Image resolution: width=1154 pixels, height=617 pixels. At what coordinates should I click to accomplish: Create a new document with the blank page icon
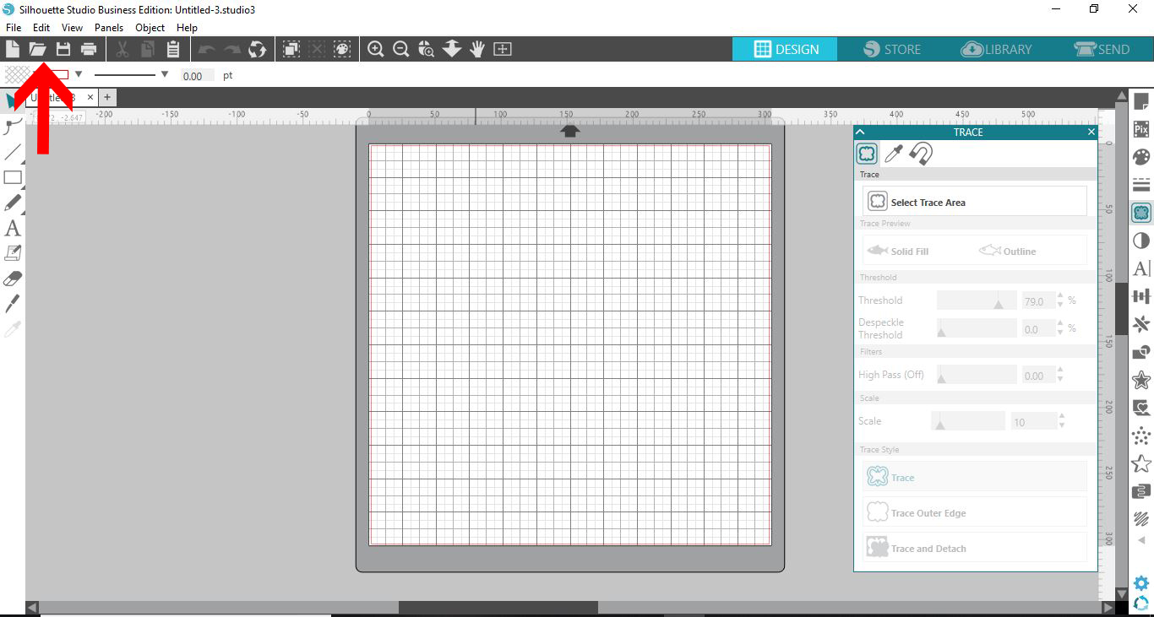(13, 49)
